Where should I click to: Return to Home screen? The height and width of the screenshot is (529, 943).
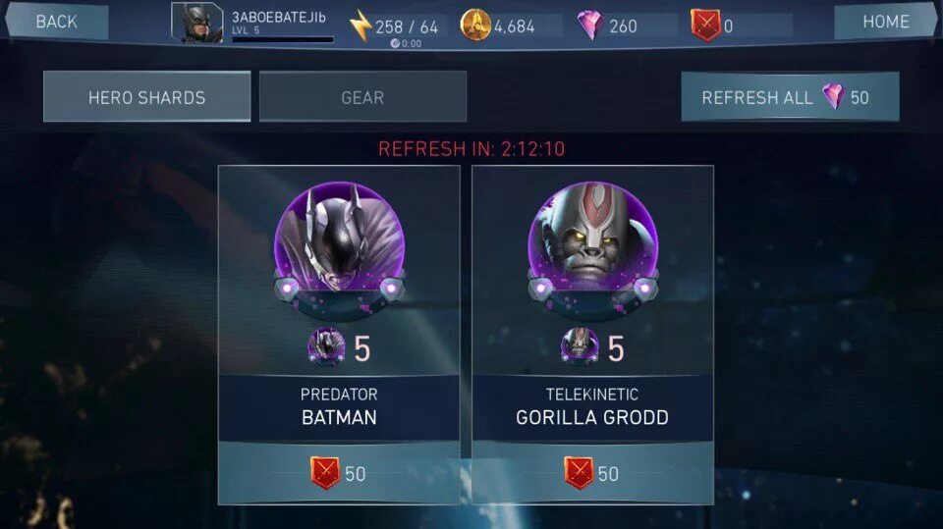pyautogui.click(x=886, y=22)
